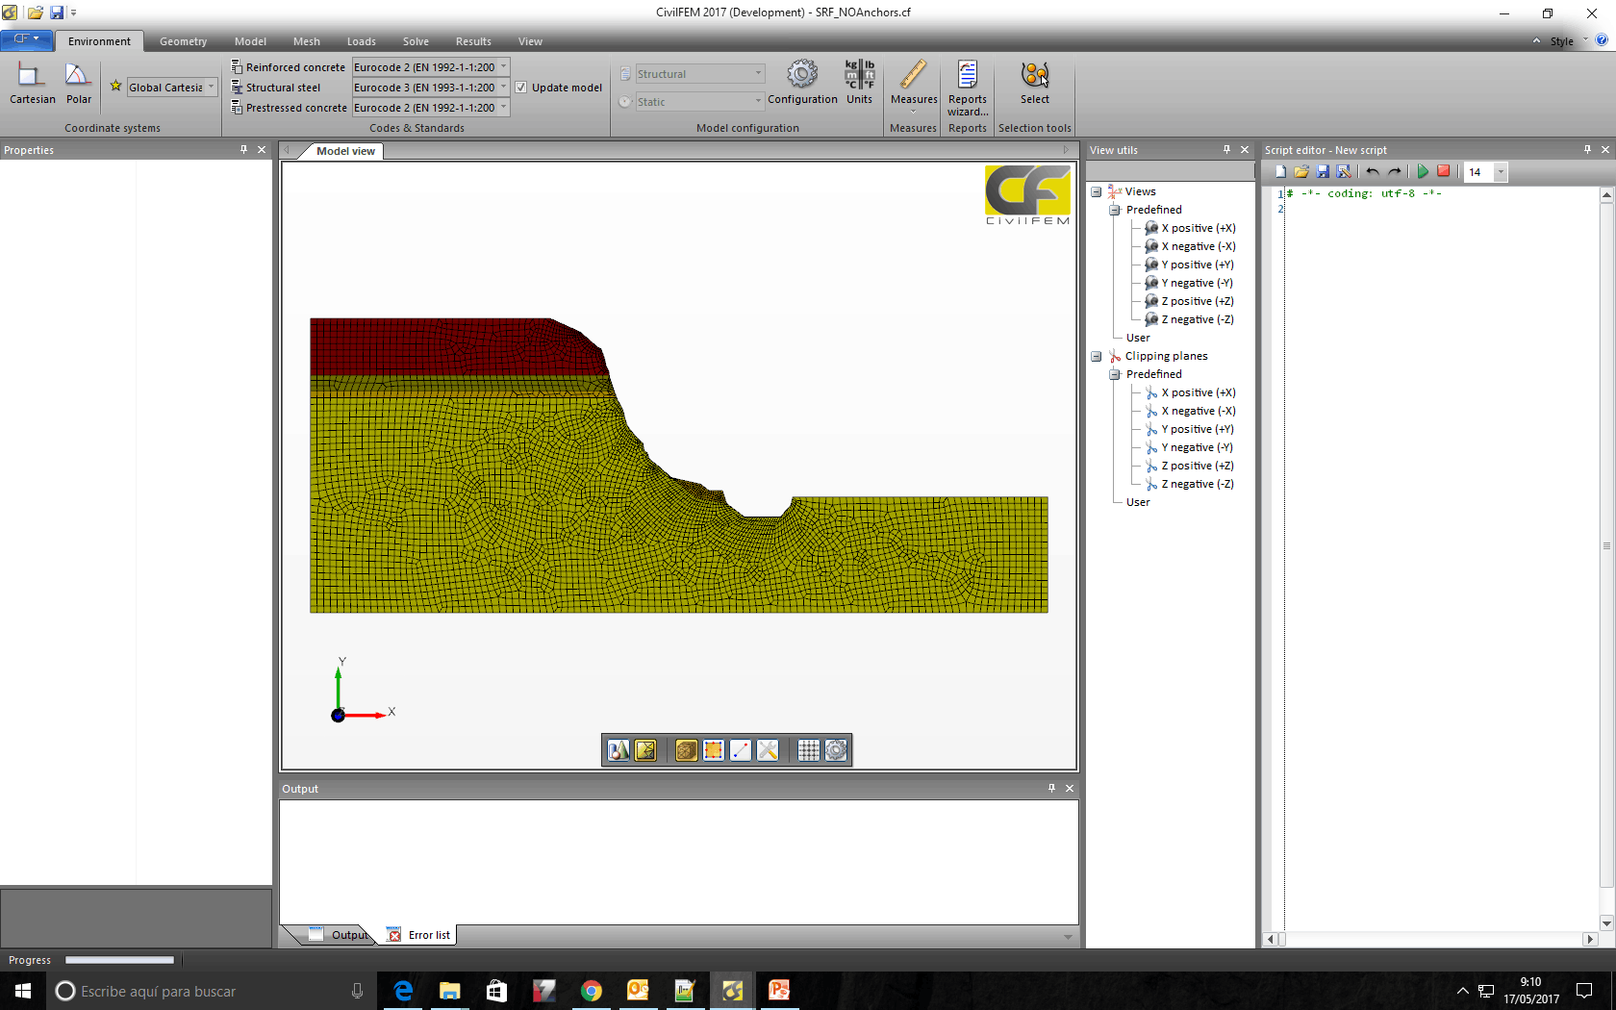
Task: Collapse the Clipping planes tree node
Action: [x=1096, y=357]
